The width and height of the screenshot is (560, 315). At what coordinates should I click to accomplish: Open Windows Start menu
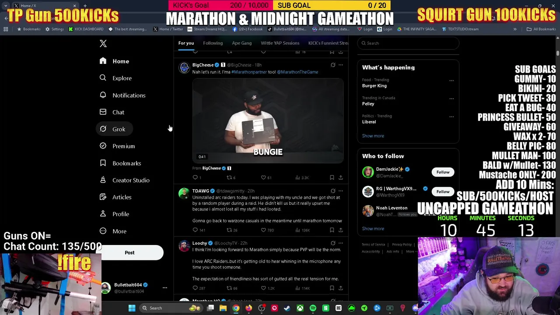pos(132,308)
